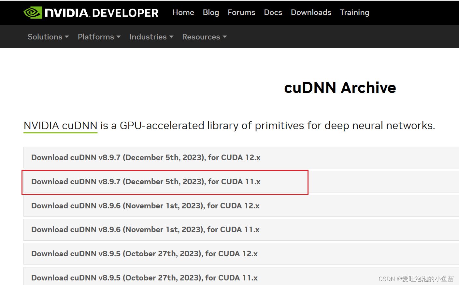This screenshot has width=459, height=285.
Task: Expand cuDNN v8.9.5 for CUDA 12.x
Action: click(241, 254)
